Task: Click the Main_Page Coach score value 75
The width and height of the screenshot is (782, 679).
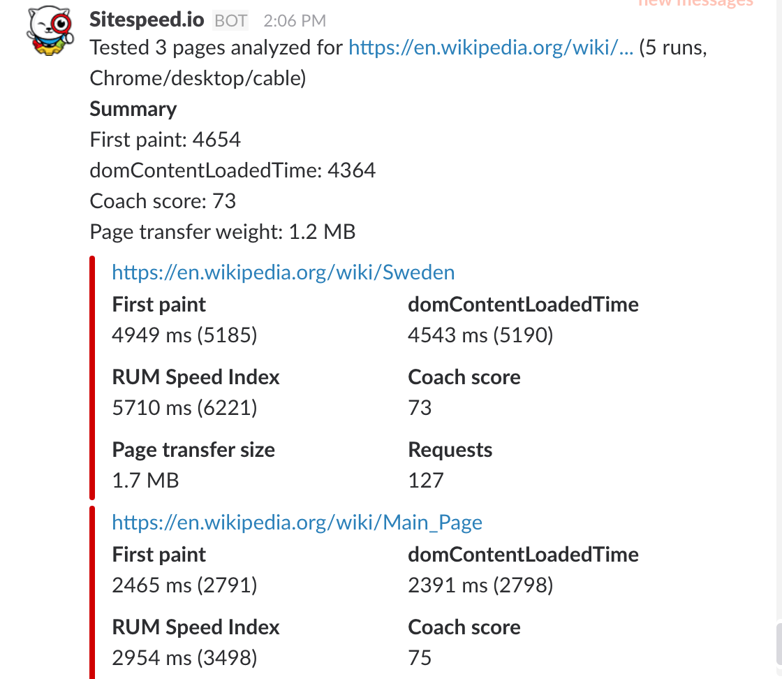Action: pos(420,657)
